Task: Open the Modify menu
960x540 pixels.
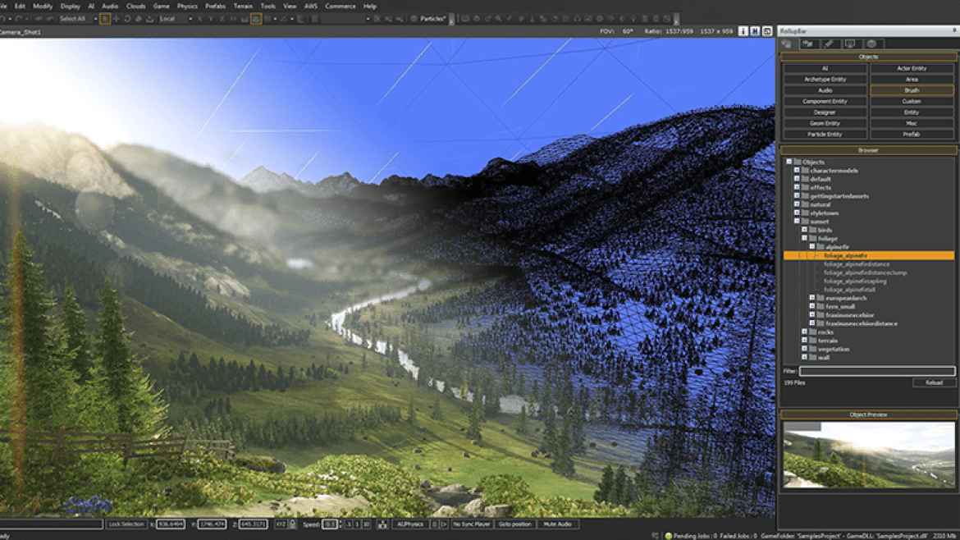Action: click(42, 6)
